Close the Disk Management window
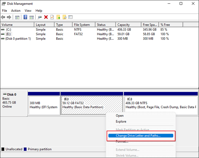The image size is (199, 158). coord(193,3)
